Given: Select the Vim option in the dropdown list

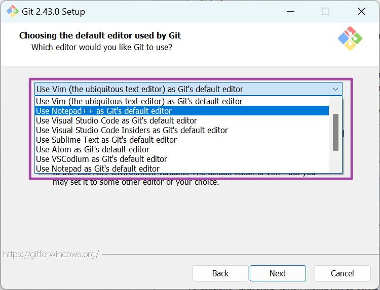Looking at the screenshot, I should 139,101.
